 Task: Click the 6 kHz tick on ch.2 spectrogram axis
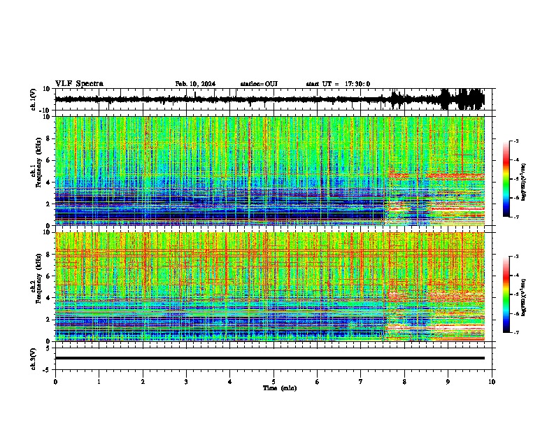(x=49, y=276)
